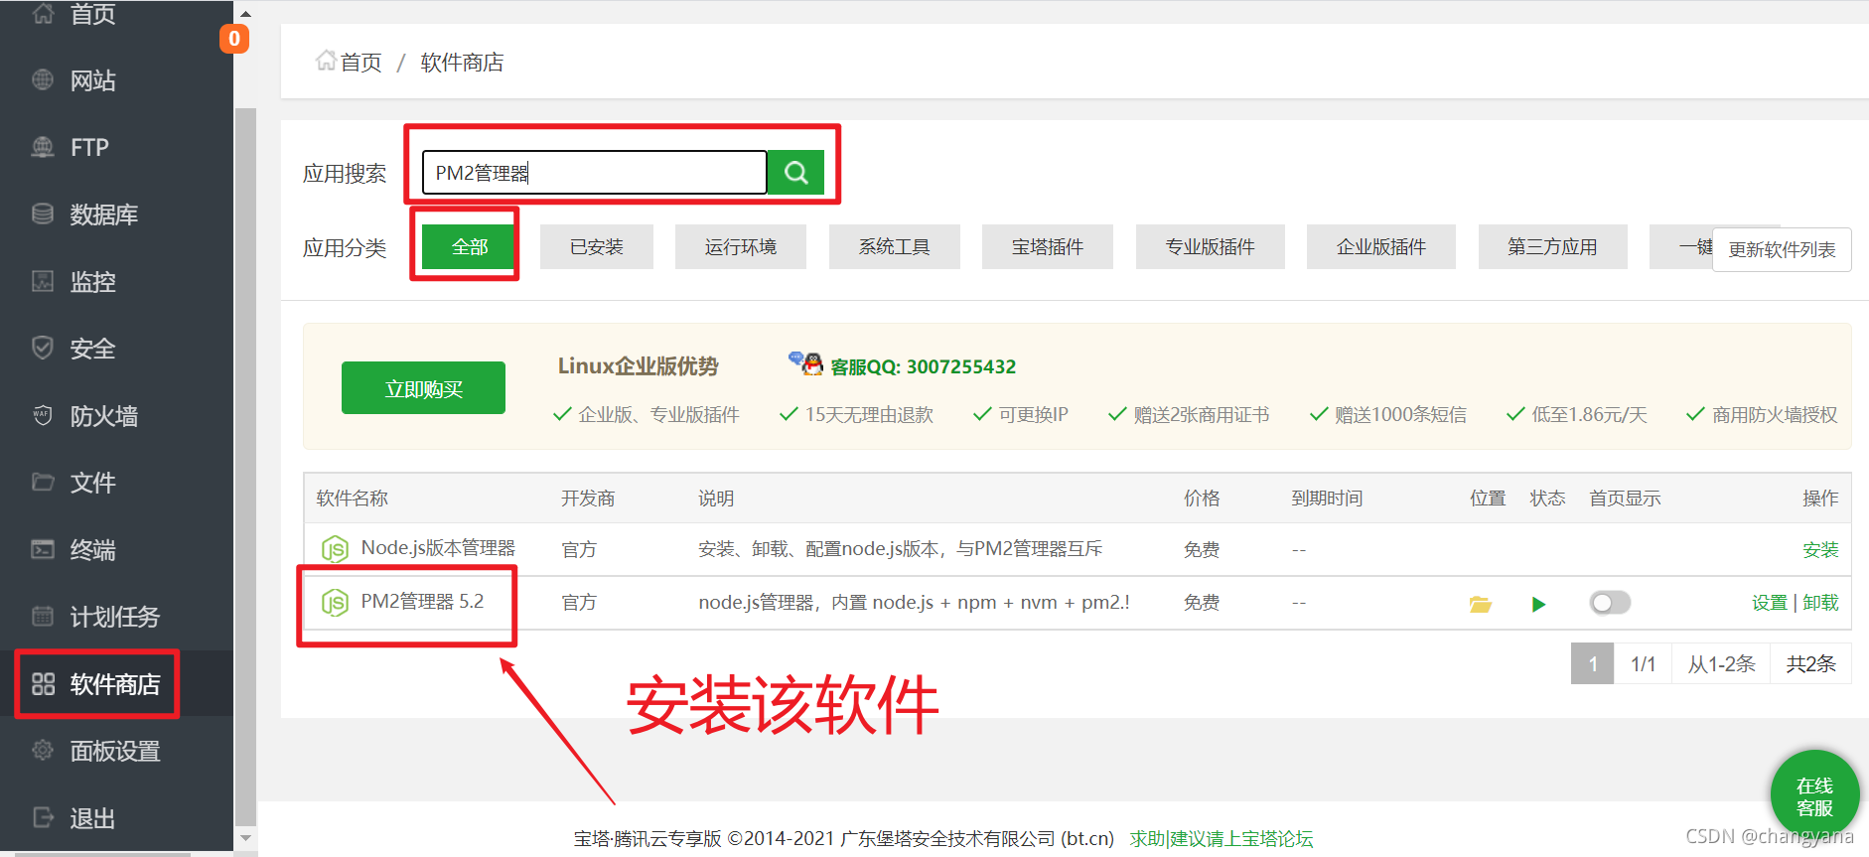Click the 共2条 total count text
The height and width of the screenshot is (857, 1869).
tap(1811, 663)
